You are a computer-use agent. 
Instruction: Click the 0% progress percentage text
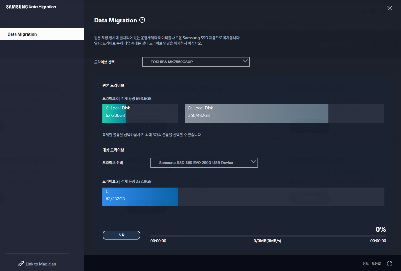[381, 229]
